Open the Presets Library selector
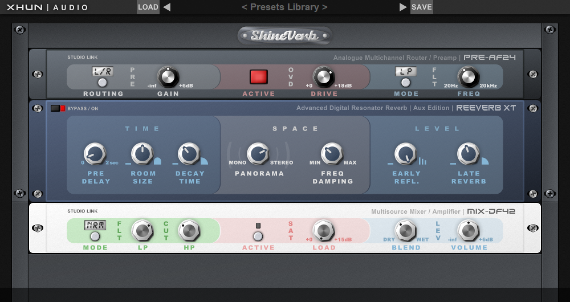 [284, 7]
